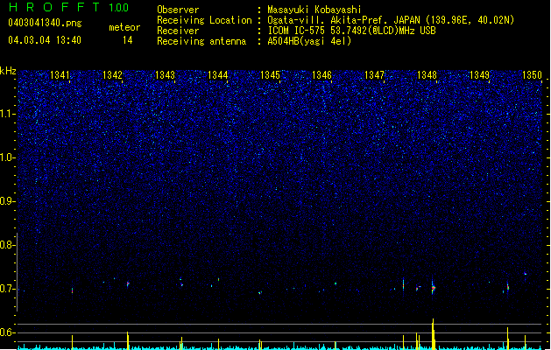Viewport: 551px width, 350px height.
Task: Click the meteor count value 14
Action: [128, 40]
